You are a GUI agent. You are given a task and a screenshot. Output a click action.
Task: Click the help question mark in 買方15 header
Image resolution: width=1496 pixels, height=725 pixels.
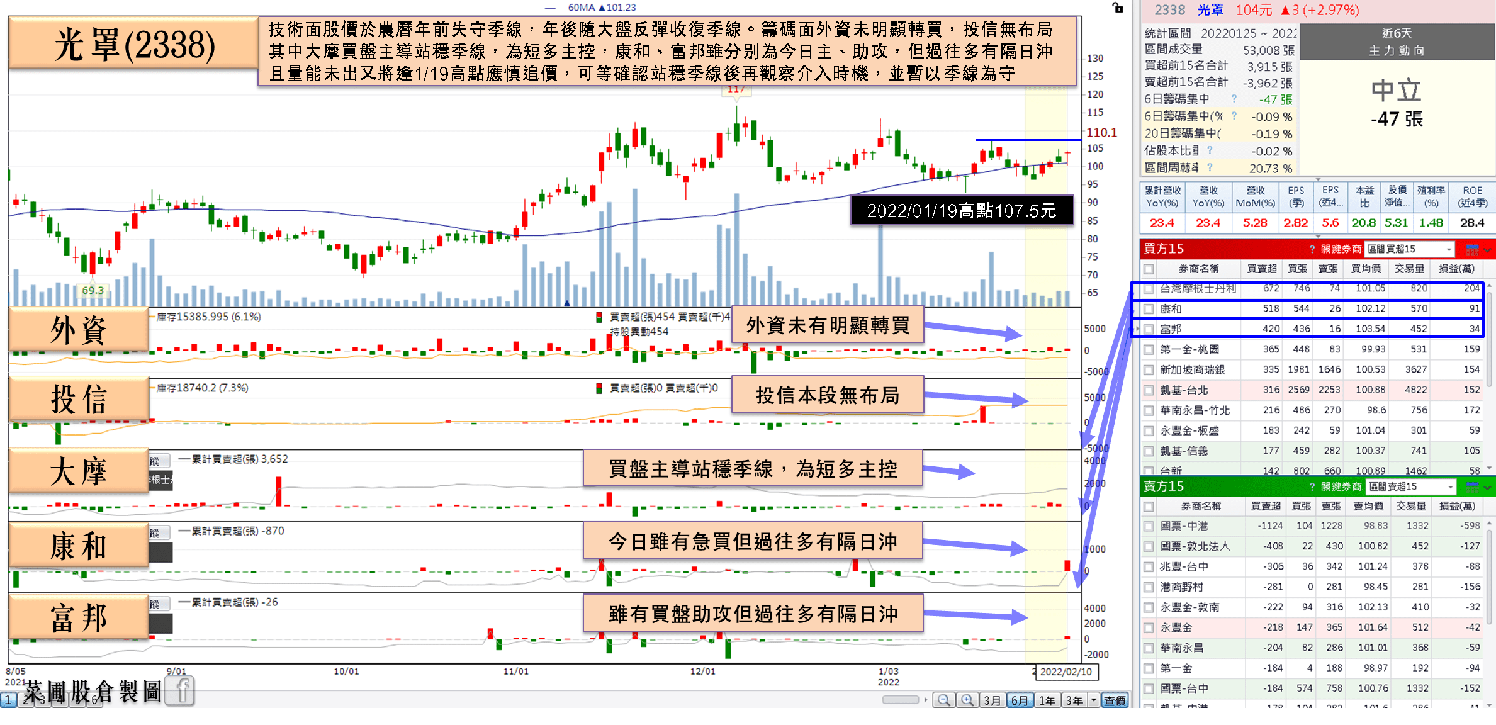tap(1312, 249)
